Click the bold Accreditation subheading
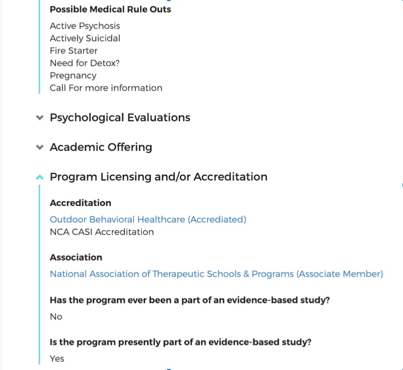The width and height of the screenshot is (403, 370). (x=80, y=203)
